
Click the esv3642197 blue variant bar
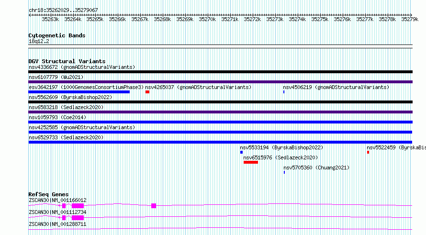pyautogui.click(x=79, y=92)
